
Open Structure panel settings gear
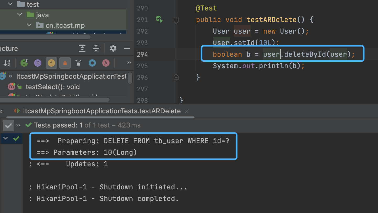tap(113, 49)
